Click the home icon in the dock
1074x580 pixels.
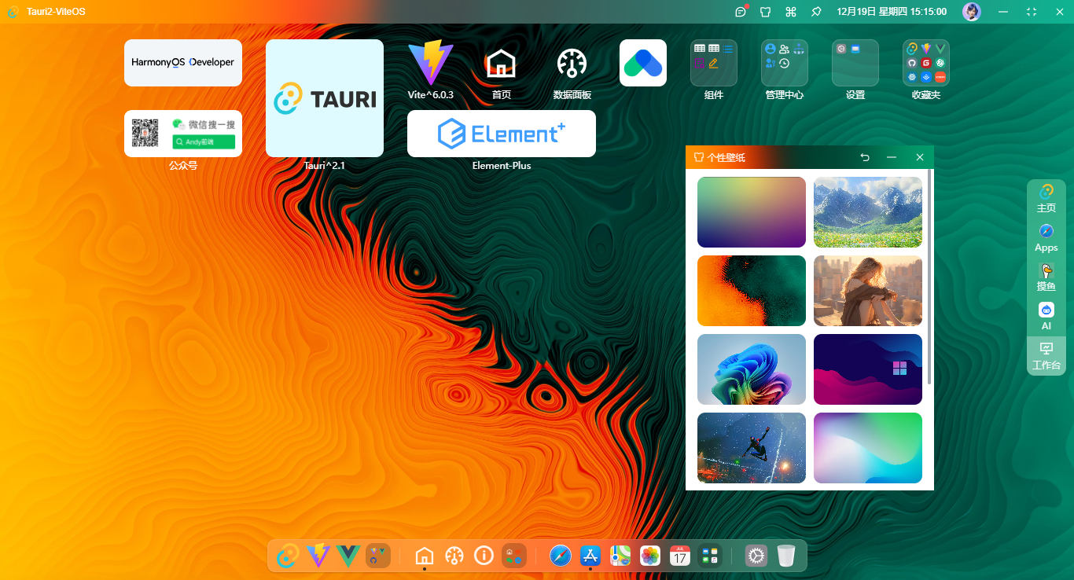coord(424,556)
